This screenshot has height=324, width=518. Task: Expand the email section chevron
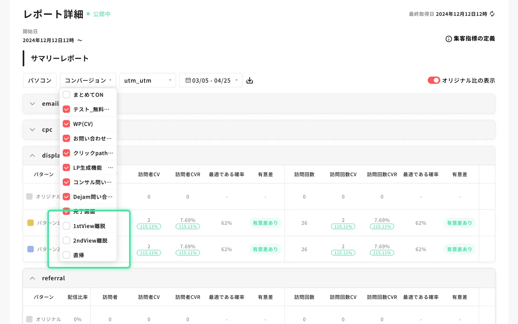point(32,104)
